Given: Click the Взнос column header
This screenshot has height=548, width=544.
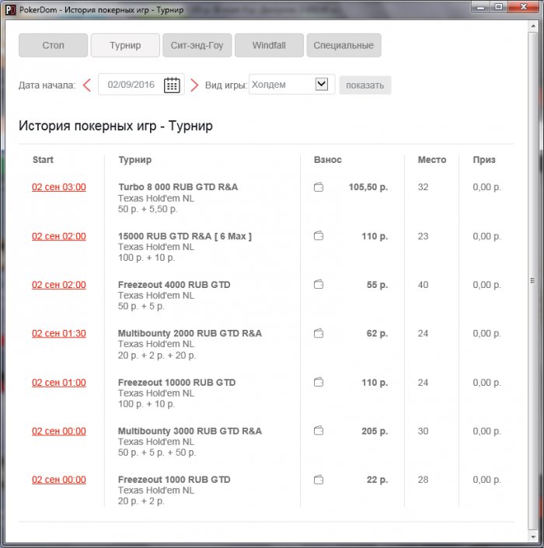Looking at the screenshot, I should click(327, 160).
